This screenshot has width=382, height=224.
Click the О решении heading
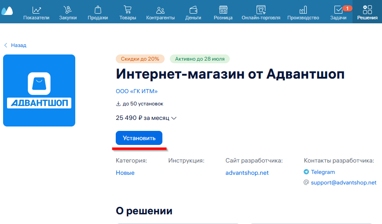[144, 211]
